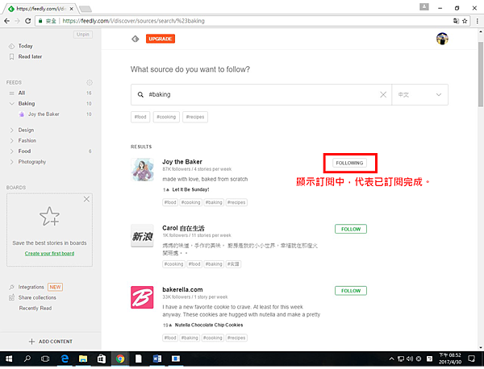This screenshot has height=369, width=484.
Task: Click the browser back arrow
Action: (x=6, y=21)
